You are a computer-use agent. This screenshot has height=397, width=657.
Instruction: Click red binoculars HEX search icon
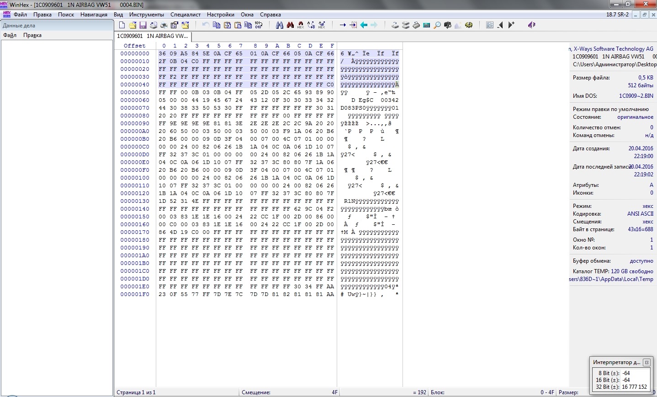coord(300,25)
